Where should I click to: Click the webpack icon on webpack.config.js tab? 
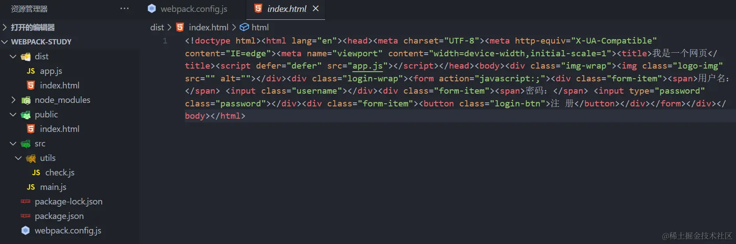click(152, 8)
